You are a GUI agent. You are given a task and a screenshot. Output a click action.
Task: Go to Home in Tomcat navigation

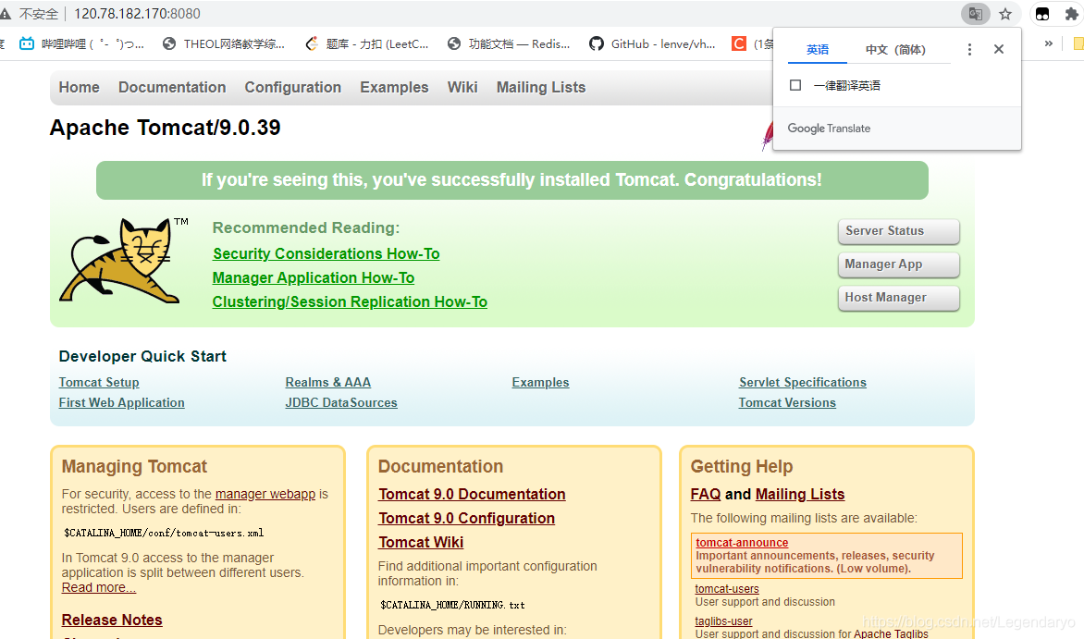pyautogui.click(x=79, y=87)
